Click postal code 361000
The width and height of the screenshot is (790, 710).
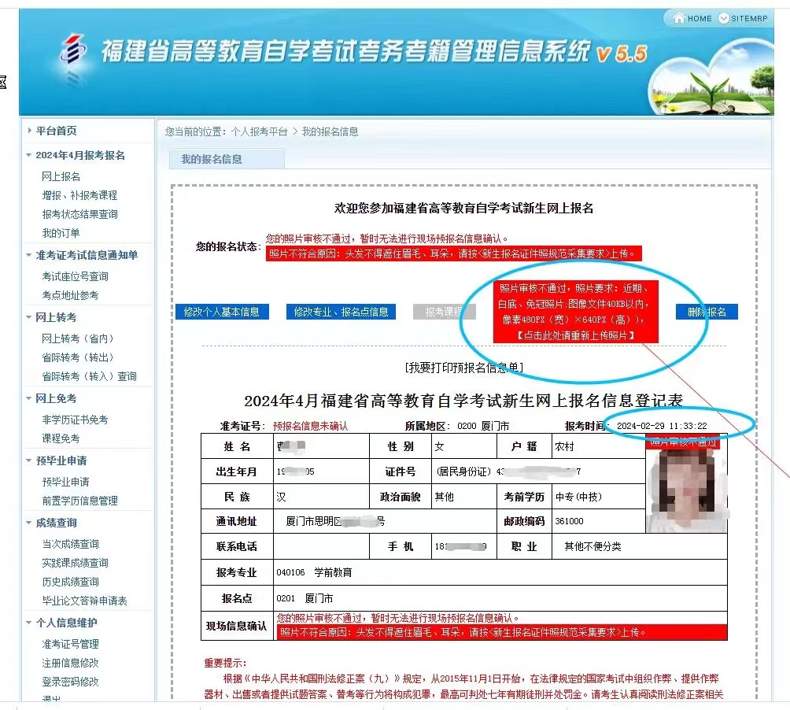pos(570,522)
